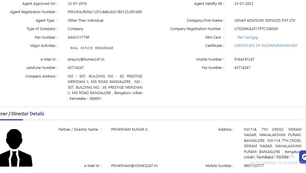Click the landline number 43714247 value
This screenshot has height=173, width=306.
[x=75, y=68]
